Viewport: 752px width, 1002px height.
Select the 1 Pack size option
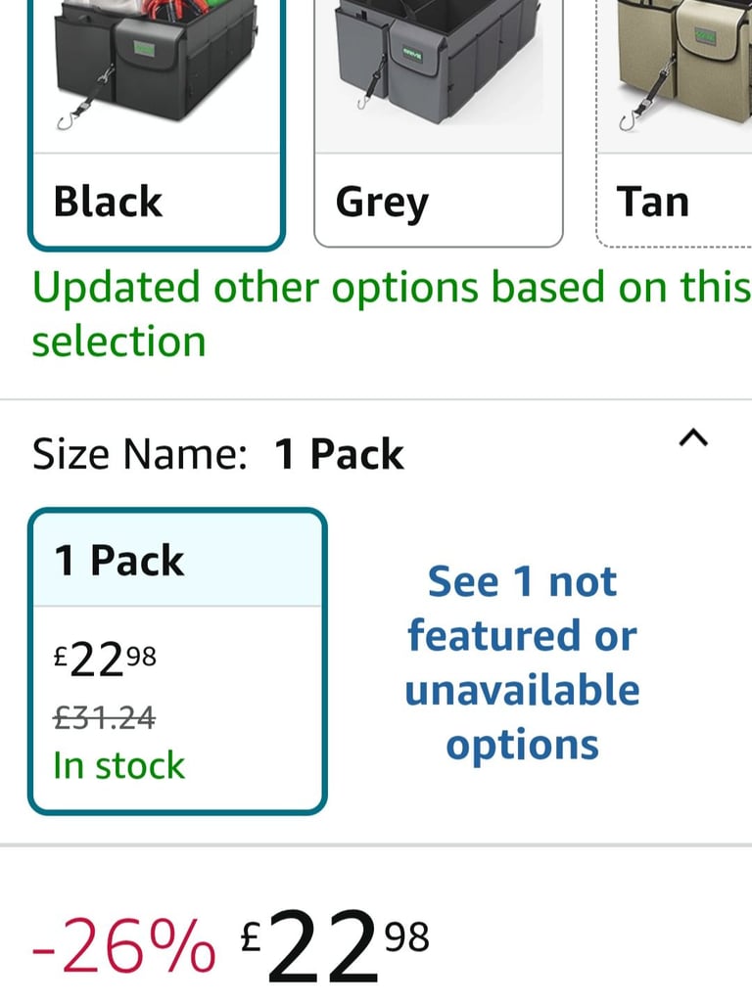pyautogui.click(x=178, y=661)
